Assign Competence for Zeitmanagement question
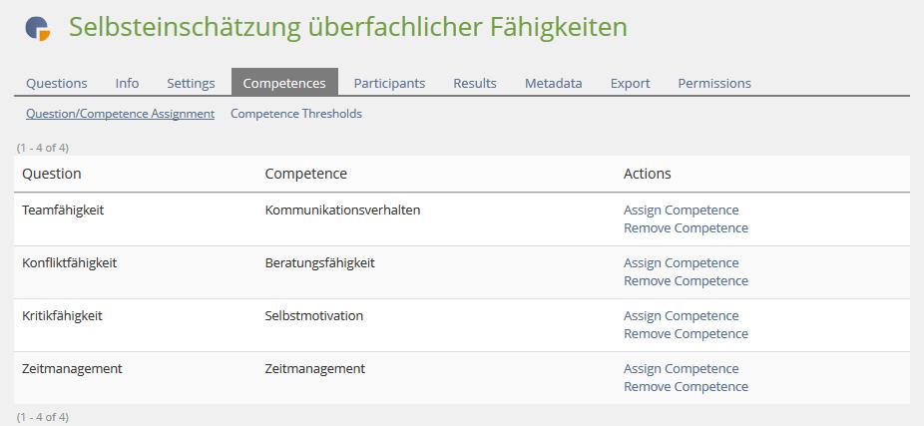Image resolution: width=924 pixels, height=426 pixels. [682, 369]
